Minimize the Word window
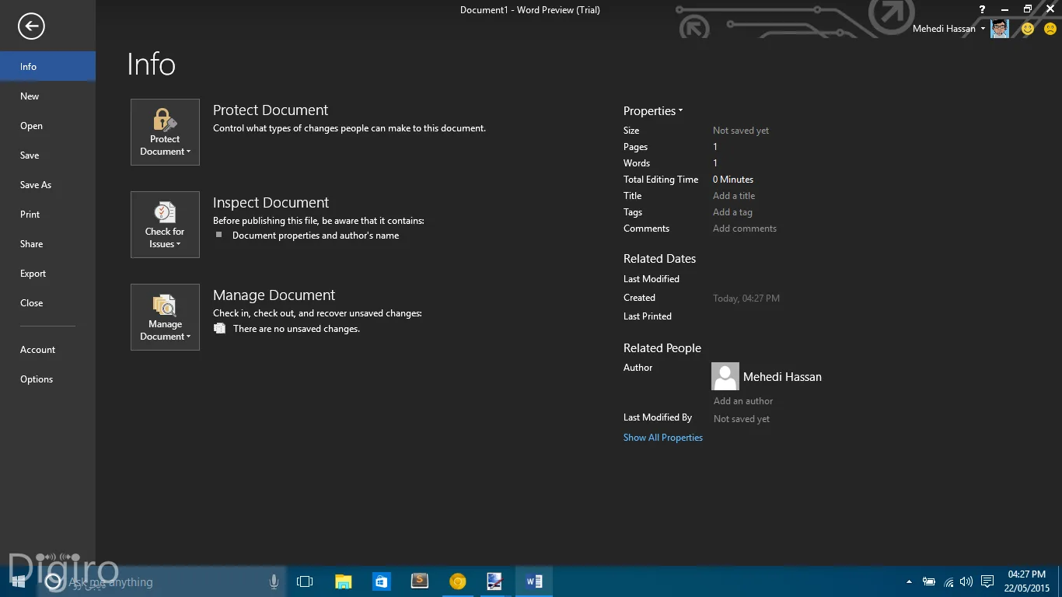 point(1005,9)
